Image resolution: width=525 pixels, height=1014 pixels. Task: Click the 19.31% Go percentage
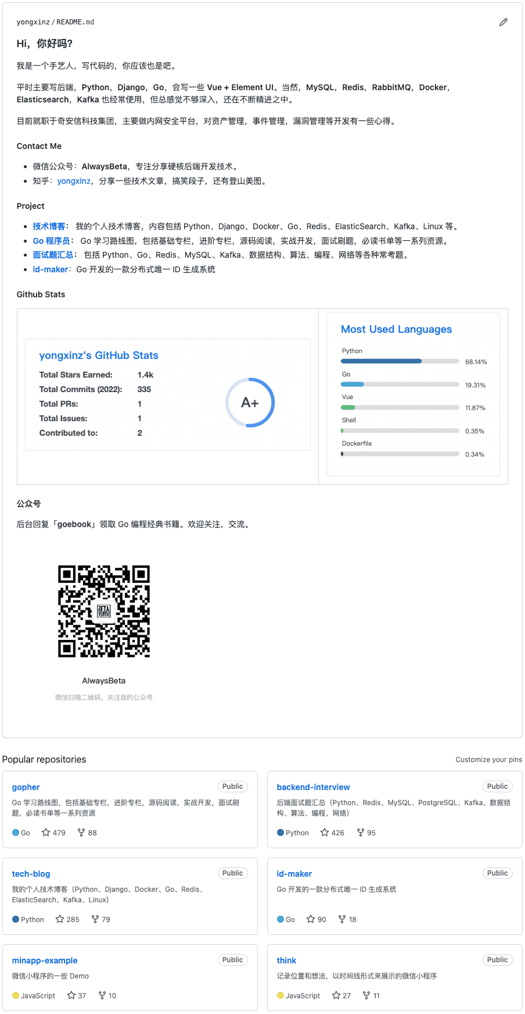pyautogui.click(x=476, y=385)
